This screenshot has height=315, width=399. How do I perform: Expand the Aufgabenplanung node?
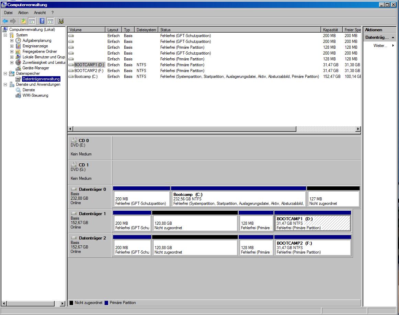[12, 41]
